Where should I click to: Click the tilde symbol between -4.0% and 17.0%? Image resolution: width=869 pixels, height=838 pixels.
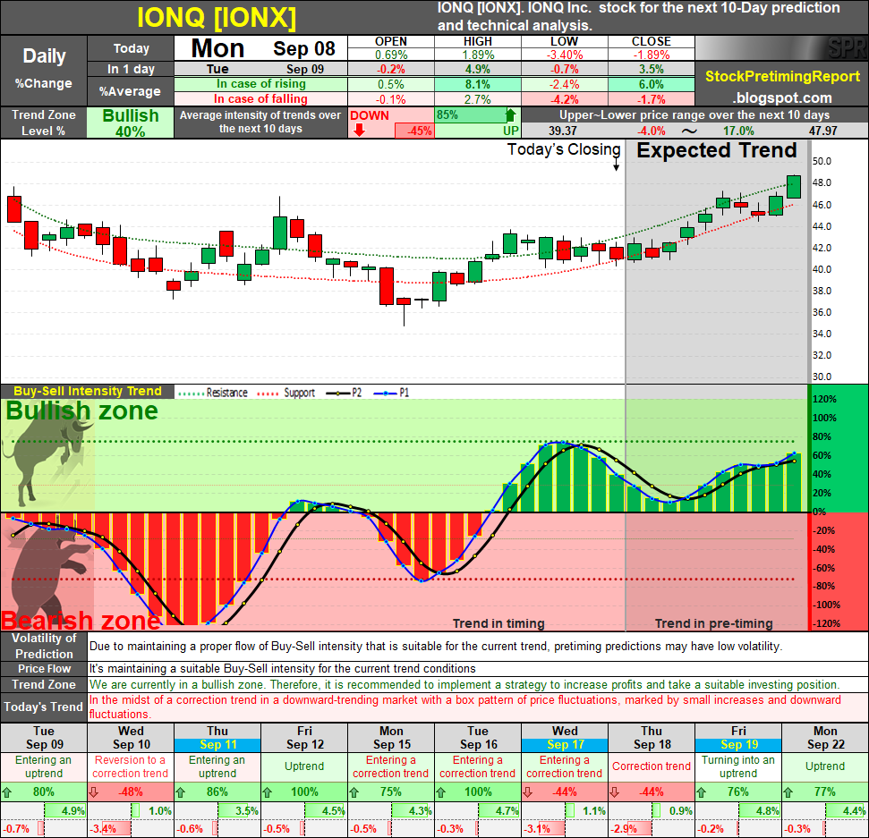pos(689,131)
